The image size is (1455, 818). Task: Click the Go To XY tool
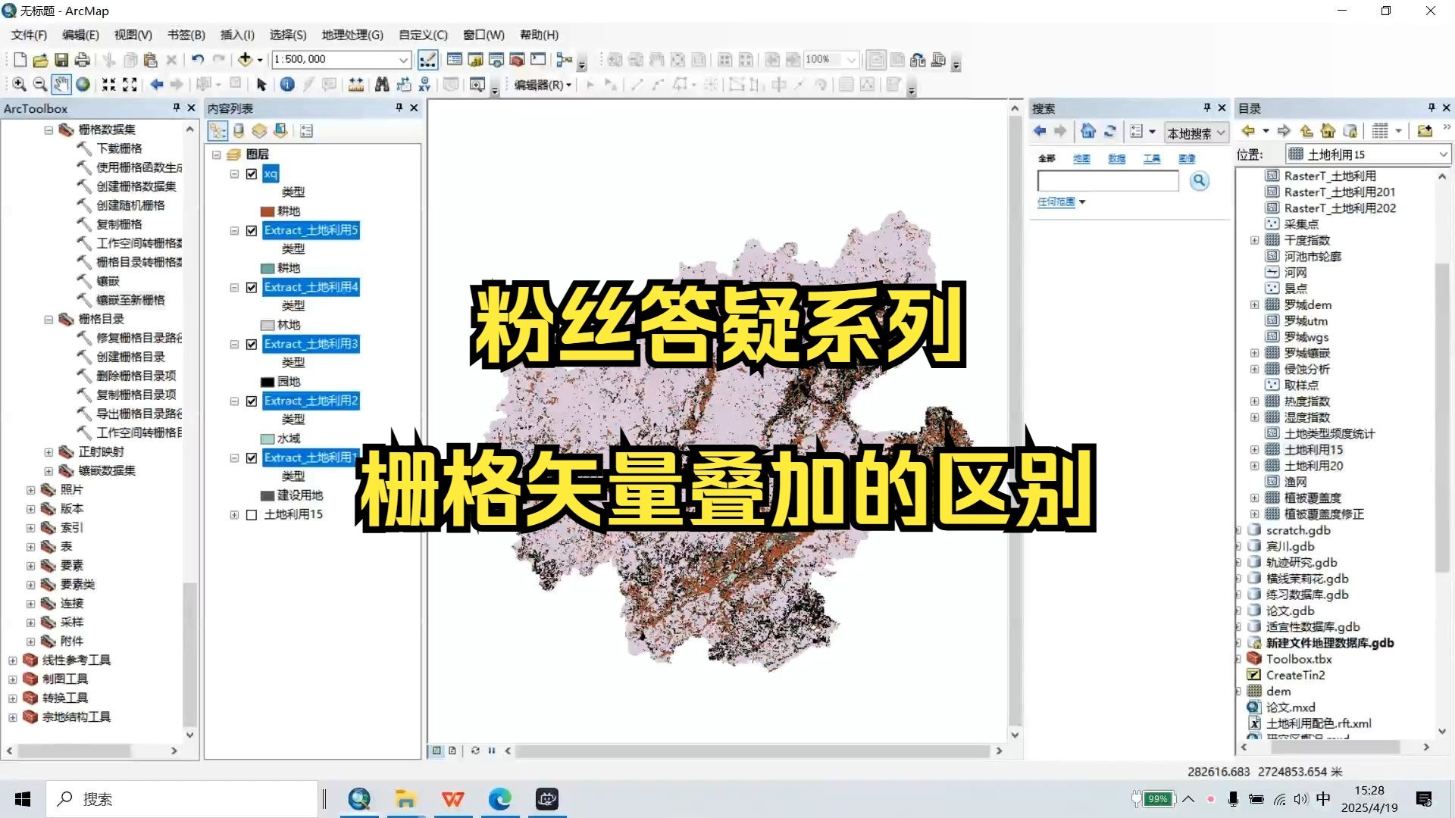427,84
